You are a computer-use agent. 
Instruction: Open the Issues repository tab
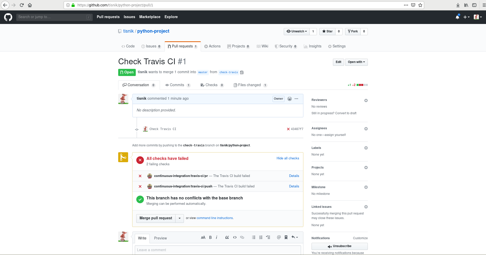(151, 46)
